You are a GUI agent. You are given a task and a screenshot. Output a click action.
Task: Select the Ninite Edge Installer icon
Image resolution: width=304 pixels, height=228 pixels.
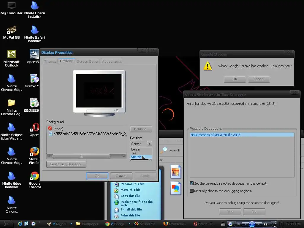(x=12, y=180)
